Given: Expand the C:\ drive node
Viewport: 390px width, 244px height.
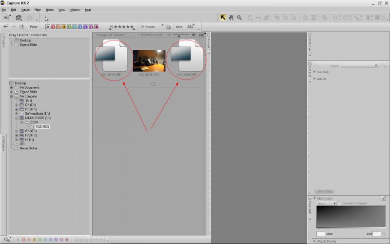Looking at the screenshot, I should click(x=17, y=105).
